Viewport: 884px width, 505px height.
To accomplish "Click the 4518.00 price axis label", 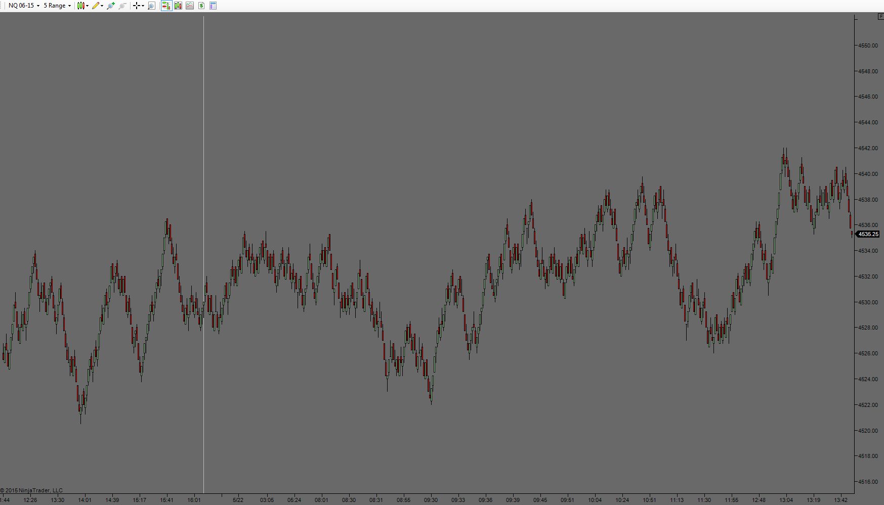I will pos(868,456).
